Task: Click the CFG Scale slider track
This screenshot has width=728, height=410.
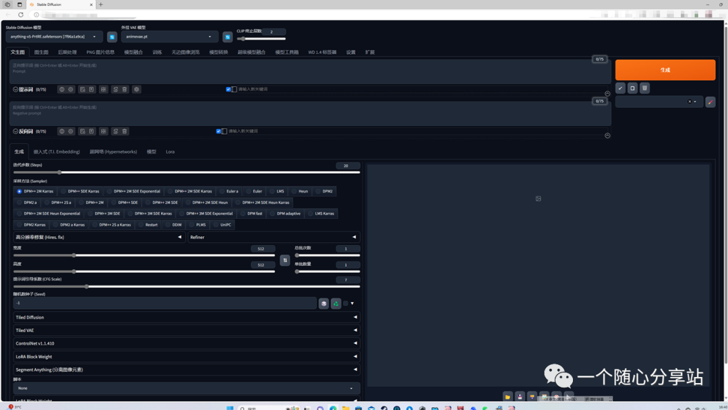Action: (187, 287)
